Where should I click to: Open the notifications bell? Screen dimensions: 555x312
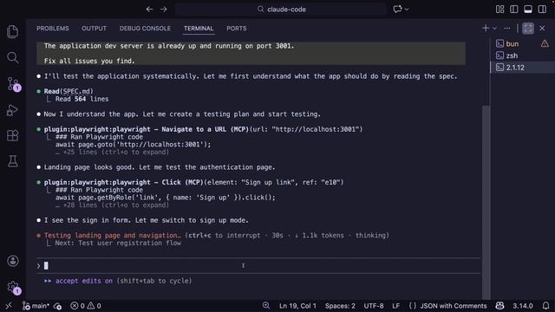tap(545, 306)
